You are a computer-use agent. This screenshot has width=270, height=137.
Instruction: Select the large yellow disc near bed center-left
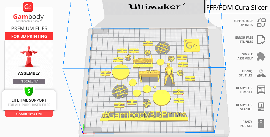coord(121,72)
